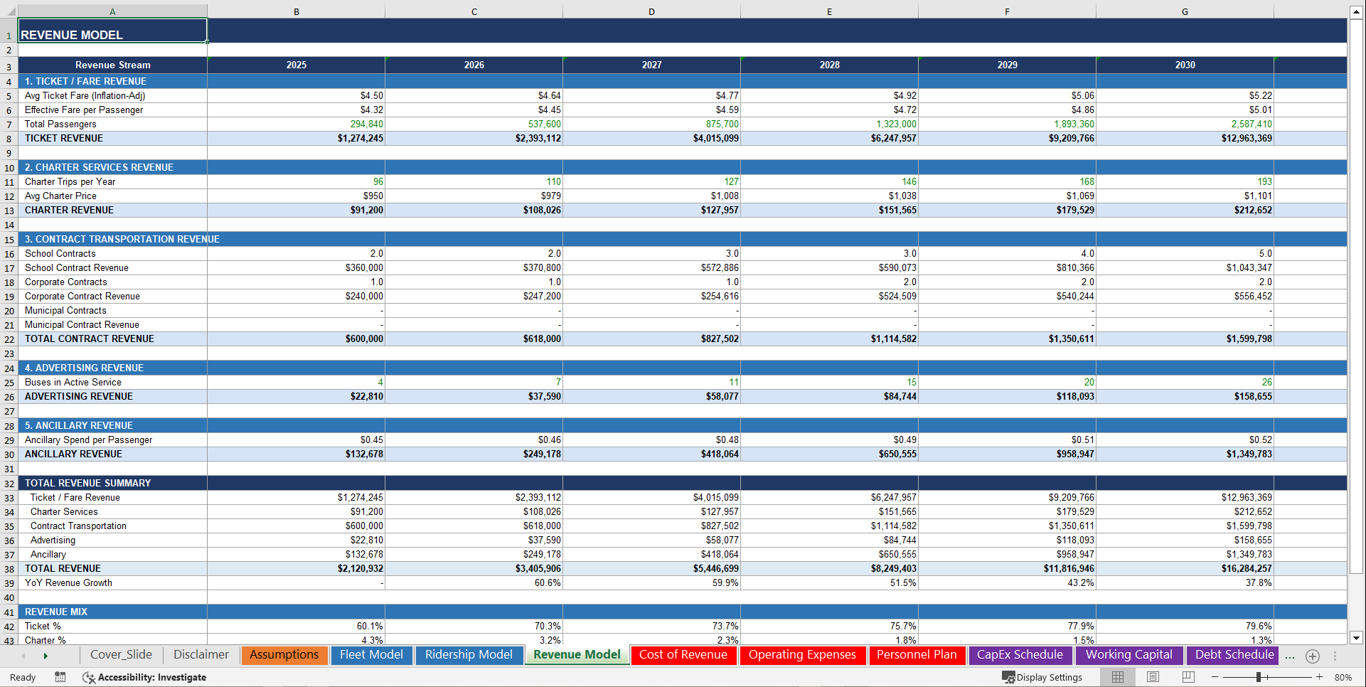
Task: Open the Assumptions sheet tab
Action: point(284,655)
